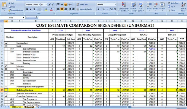
Task: Click the Paste clipboard icon
Action: tap(4, 5)
